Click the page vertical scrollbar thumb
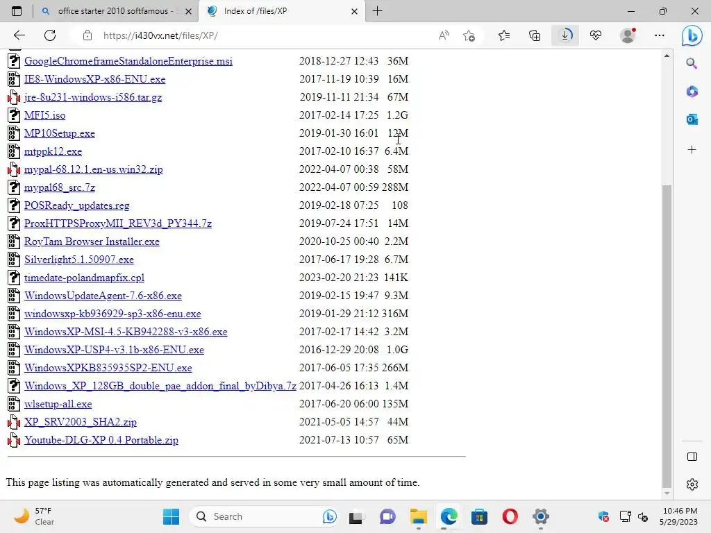Screen dimensions: 711x533 (x=667, y=335)
